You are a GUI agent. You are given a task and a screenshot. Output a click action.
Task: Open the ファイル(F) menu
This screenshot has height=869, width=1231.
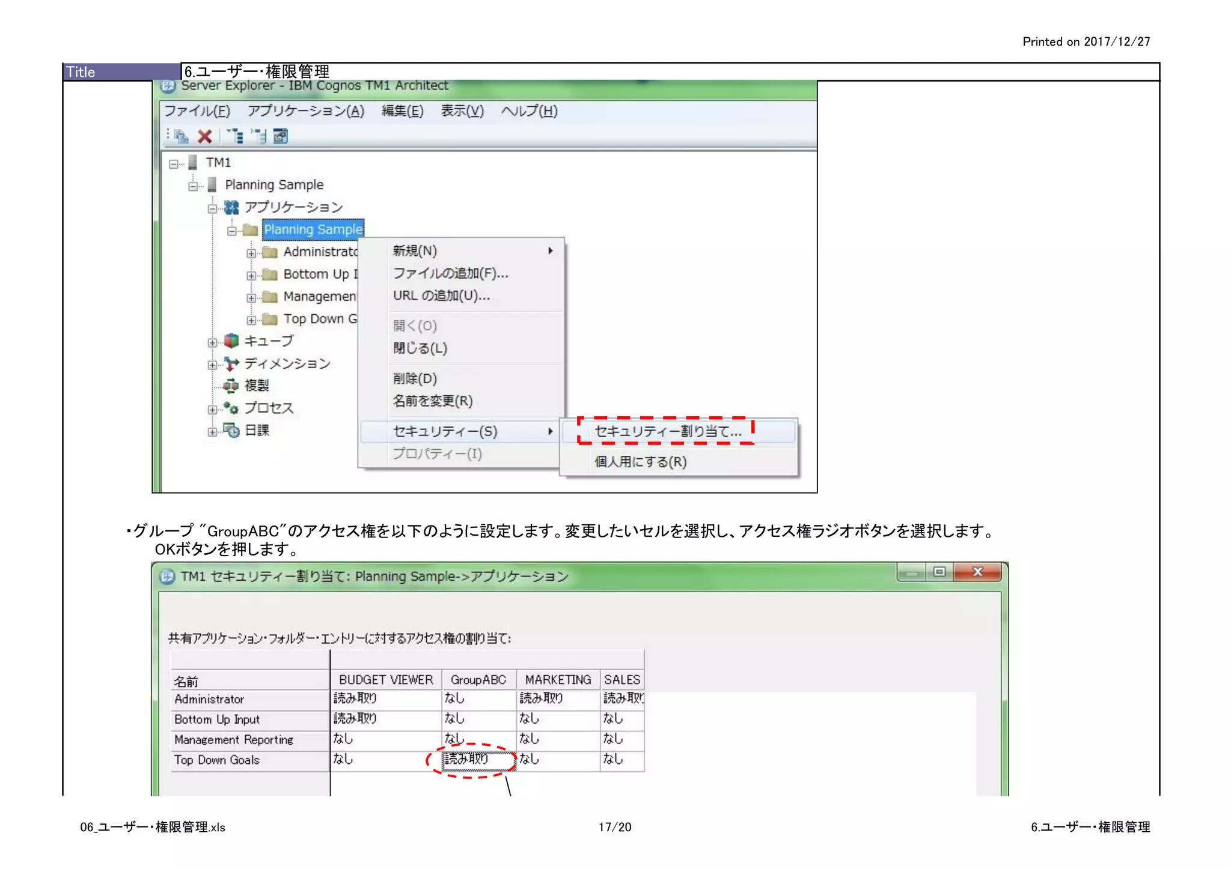coord(197,111)
